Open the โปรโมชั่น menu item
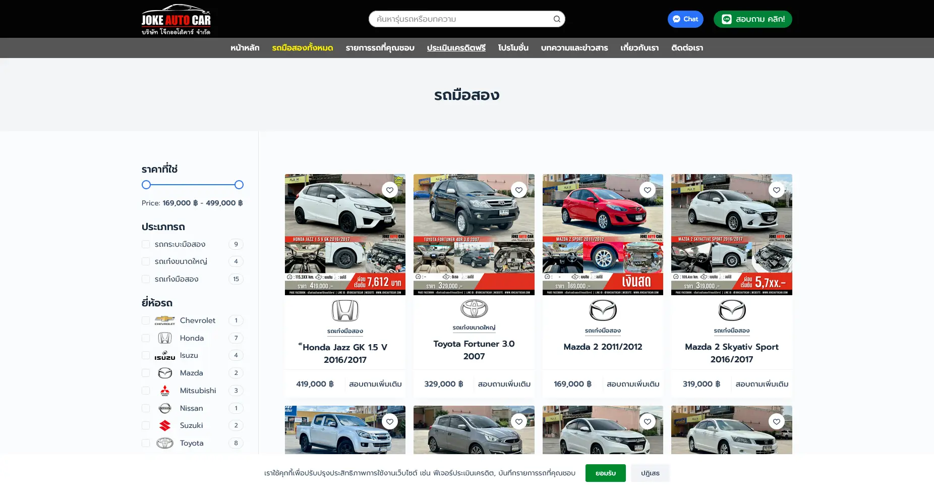The height and width of the screenshot is (492, 934). pyautogui.click(x=513, y=48)
